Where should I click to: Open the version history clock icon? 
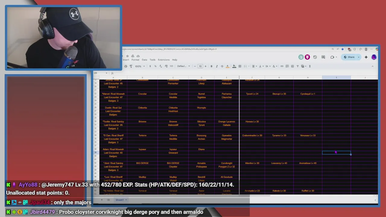click(x=315, y=57)
